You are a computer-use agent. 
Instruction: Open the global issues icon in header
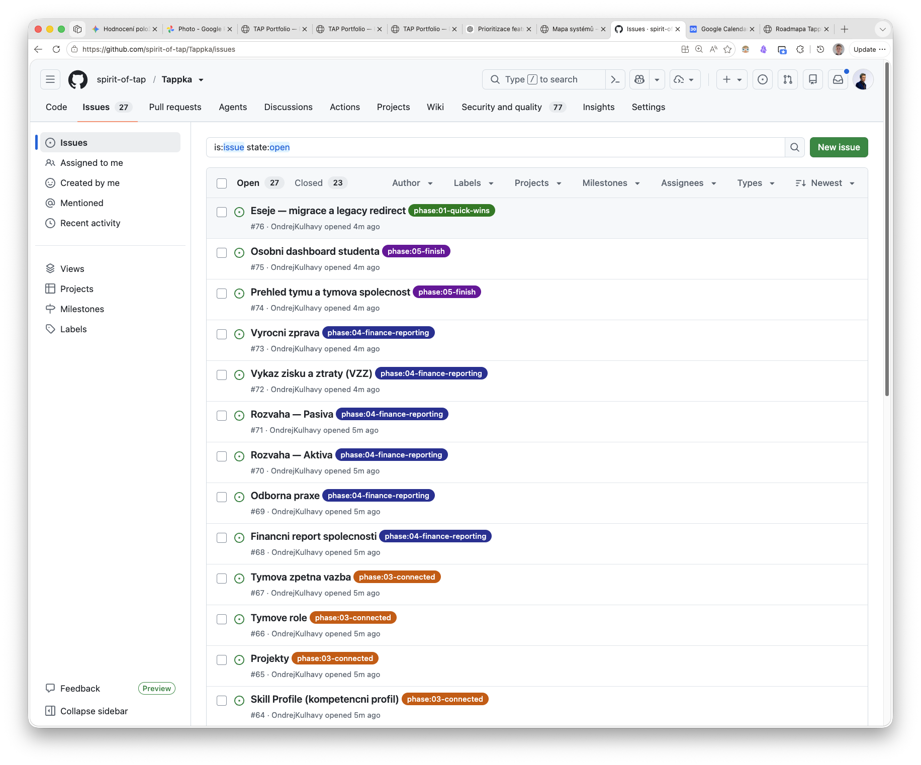[x=763, y=79]
